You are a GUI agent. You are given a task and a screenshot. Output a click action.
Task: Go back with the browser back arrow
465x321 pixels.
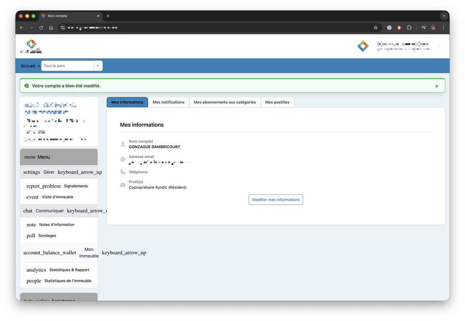tap(22, 28)
